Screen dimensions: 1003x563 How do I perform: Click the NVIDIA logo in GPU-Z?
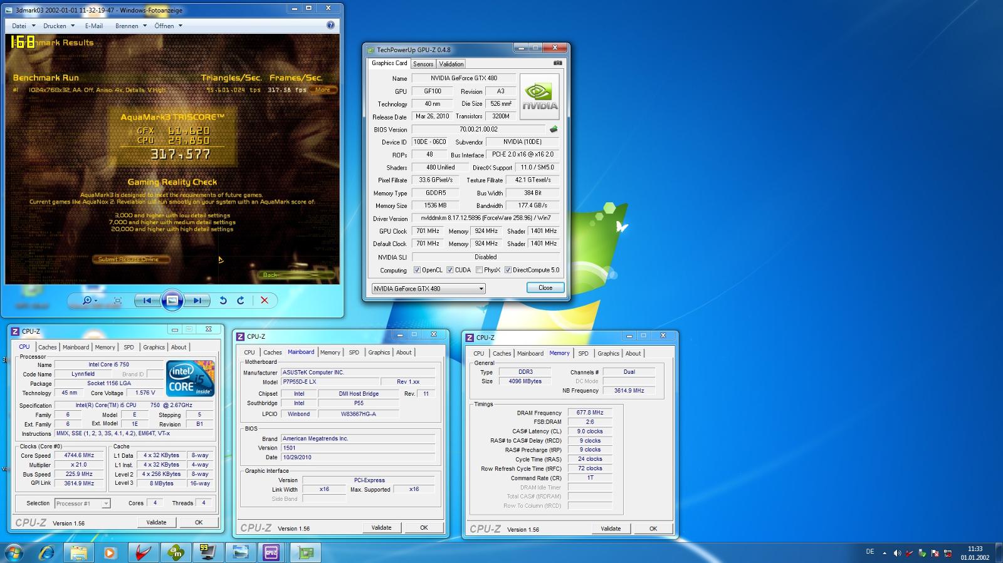click(x=539, y=96)
